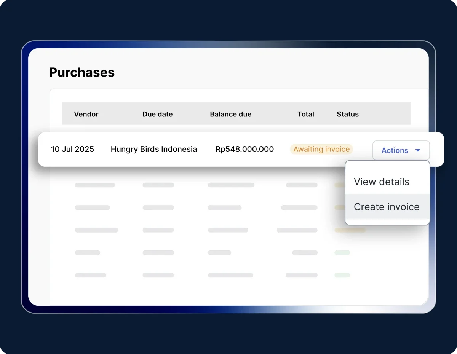Click the Status column header

click(347, 114)
